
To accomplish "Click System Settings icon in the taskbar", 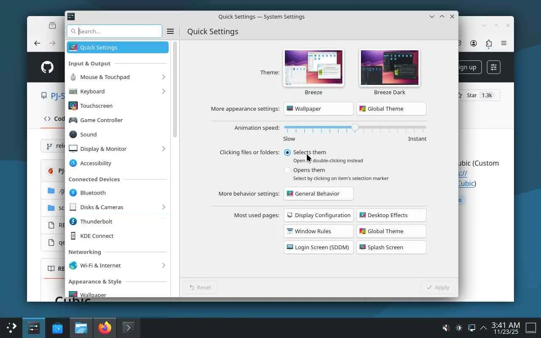I will coord(34,327).
